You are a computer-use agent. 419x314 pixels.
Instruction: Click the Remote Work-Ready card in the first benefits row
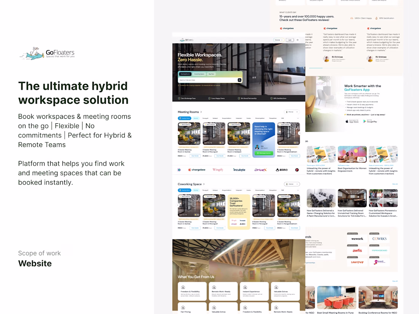(x=223, y=291)
